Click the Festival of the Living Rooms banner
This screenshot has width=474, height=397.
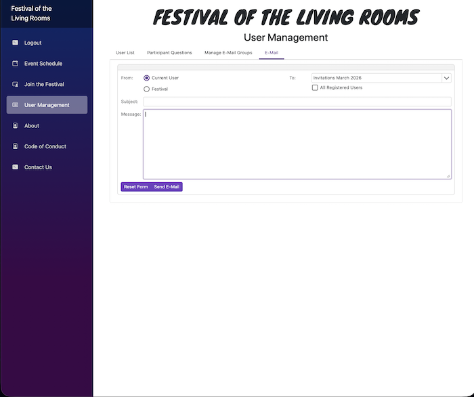(x=286, y=17)
